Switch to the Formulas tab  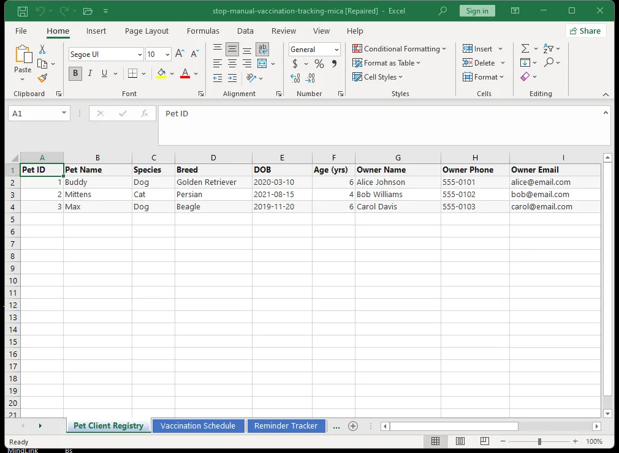[x=203, y=31]
